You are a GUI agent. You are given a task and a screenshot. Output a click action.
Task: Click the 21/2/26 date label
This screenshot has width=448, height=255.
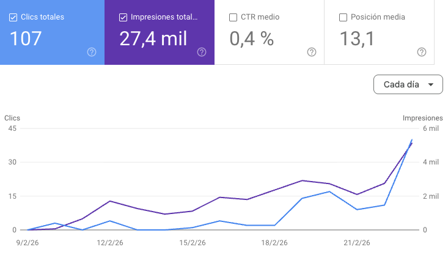356,243
